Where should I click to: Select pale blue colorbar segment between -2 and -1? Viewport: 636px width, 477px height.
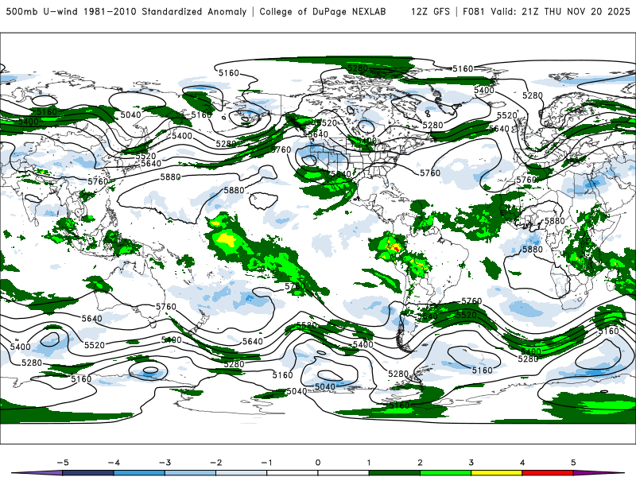(242, 473)
